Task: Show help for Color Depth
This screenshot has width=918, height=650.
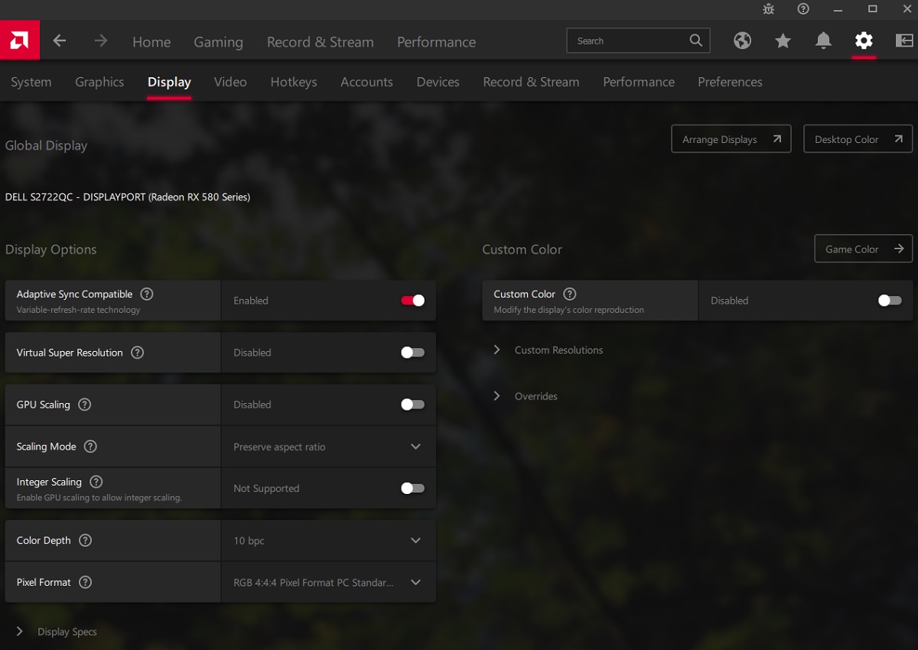Action: (x=86, y=541)
